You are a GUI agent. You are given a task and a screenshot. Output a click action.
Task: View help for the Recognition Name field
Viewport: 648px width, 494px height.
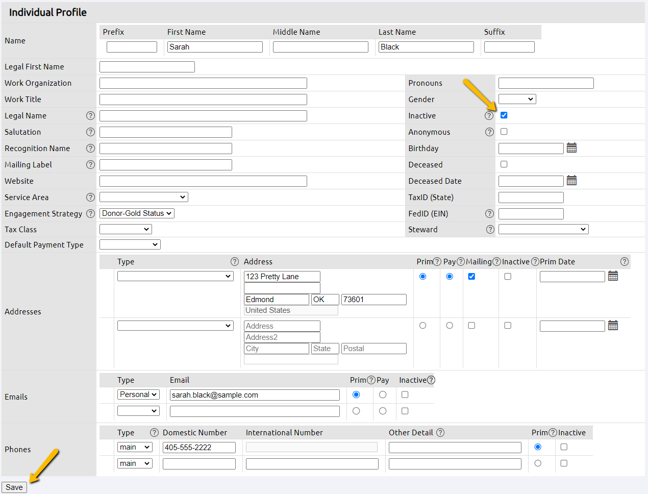[90, 148]
